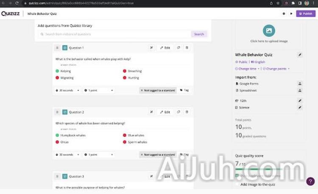The height and width of the screenshot is (194, 318).
Task: Open Question 1 points dropdown
Action: [99, 90]
